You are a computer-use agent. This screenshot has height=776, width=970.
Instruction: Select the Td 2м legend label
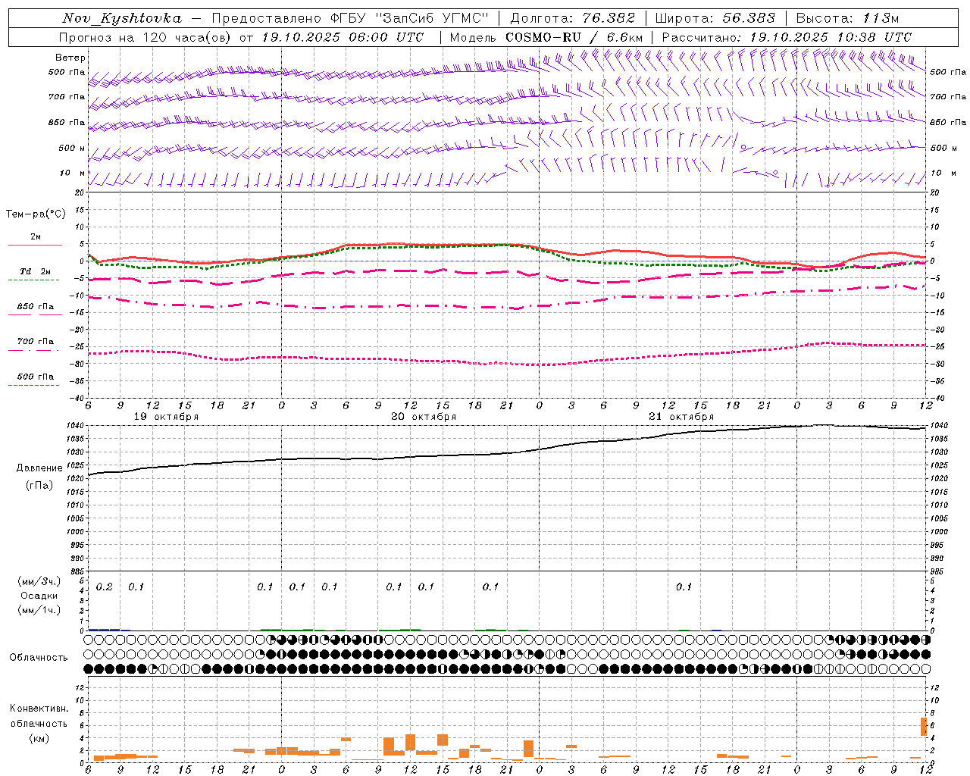[36, 271]
